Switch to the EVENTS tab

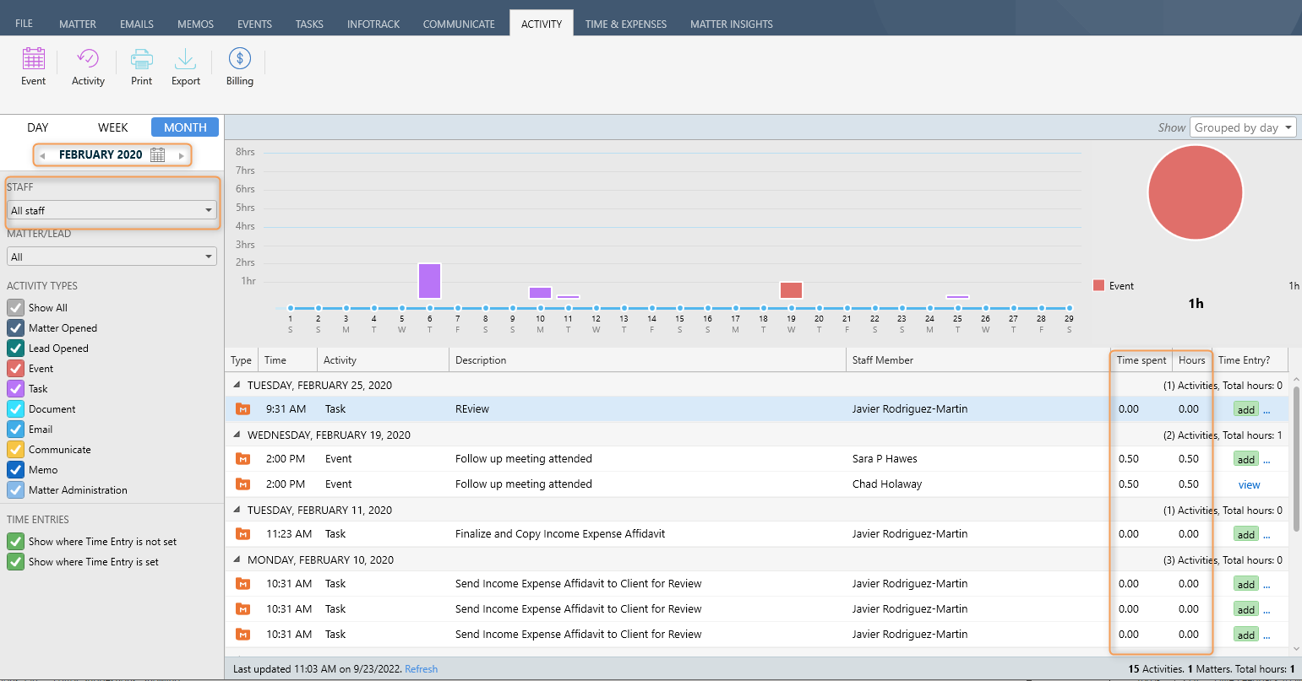[x=254, y=24]
